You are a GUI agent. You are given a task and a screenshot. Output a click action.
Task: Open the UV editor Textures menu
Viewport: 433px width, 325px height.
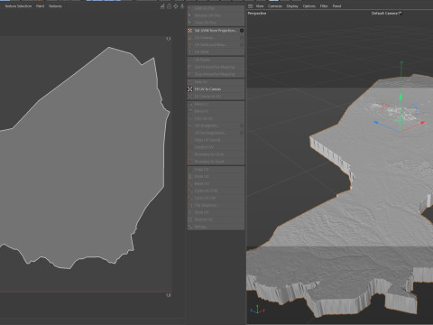point(55,6)
